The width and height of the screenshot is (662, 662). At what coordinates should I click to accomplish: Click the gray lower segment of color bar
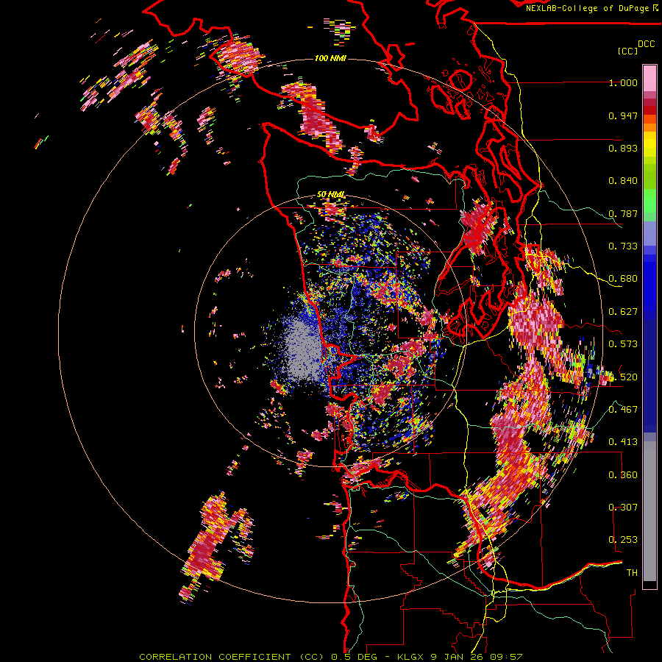point(649,511)
